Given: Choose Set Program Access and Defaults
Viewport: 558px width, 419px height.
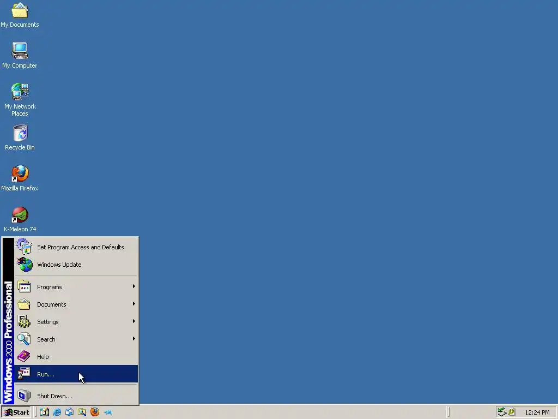Looking at the screenshot, I should tap(76, 247).
